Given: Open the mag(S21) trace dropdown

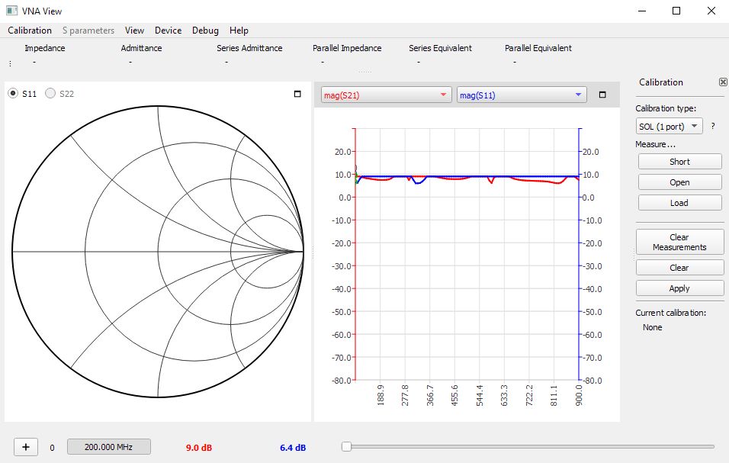Looking at the screenshot, I should (x=386, y=95).
